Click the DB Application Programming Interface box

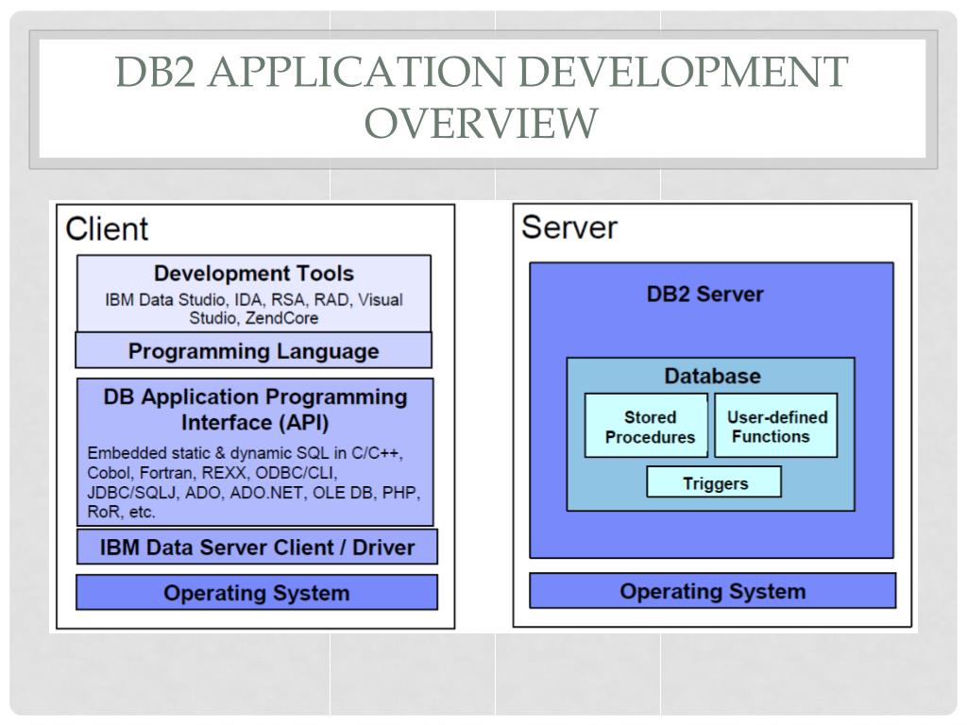click(255, 407)
